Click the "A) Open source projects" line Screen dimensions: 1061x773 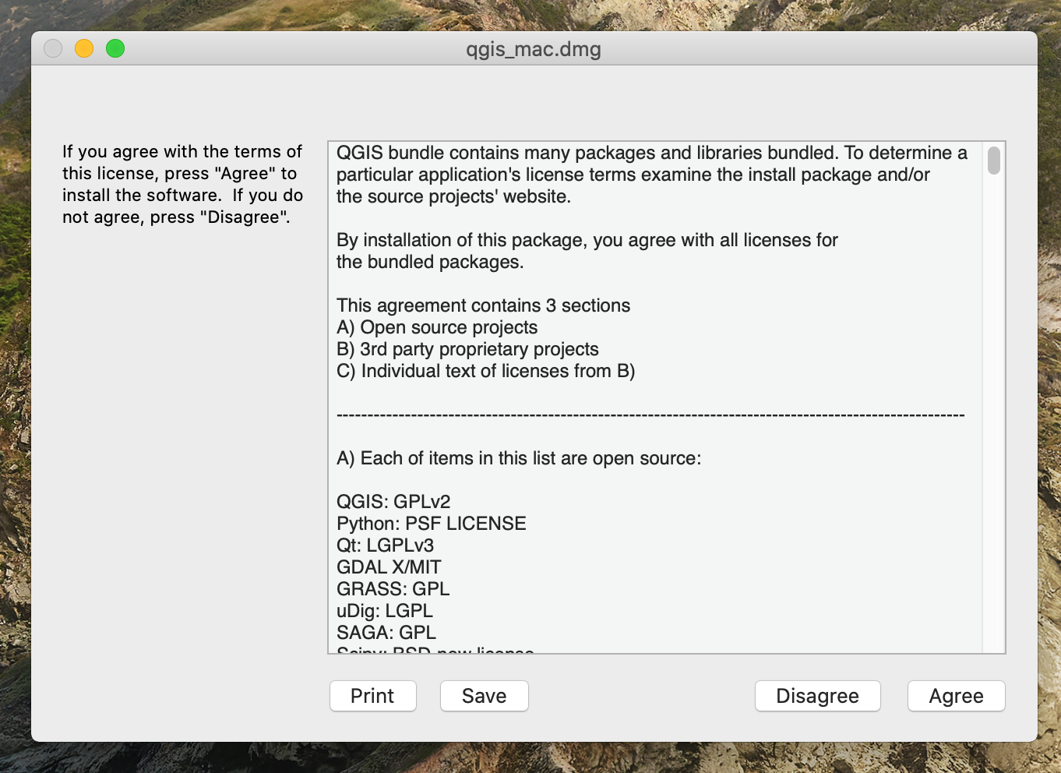point(436,327)
